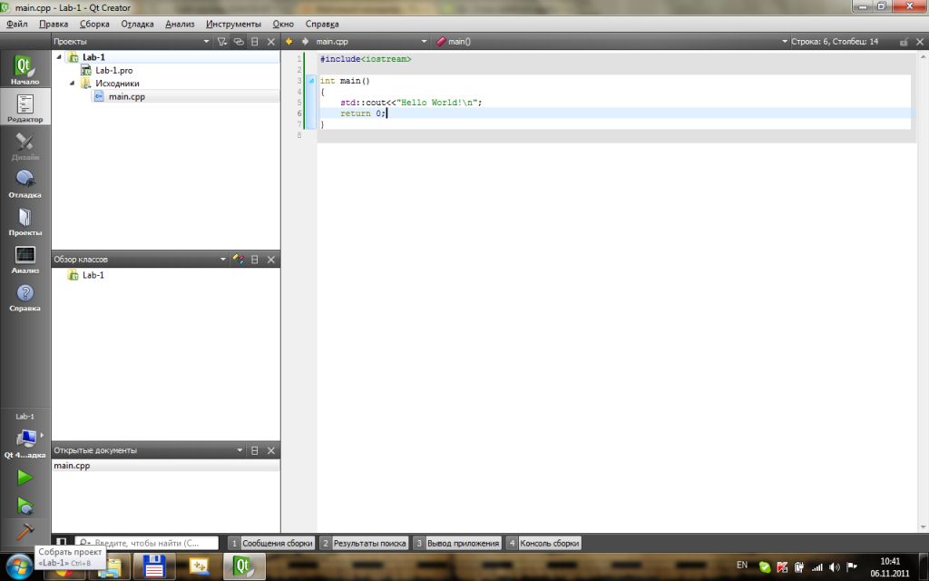Show the Сообщения сборки pane
929x581 pixels.
coord(271,543)
